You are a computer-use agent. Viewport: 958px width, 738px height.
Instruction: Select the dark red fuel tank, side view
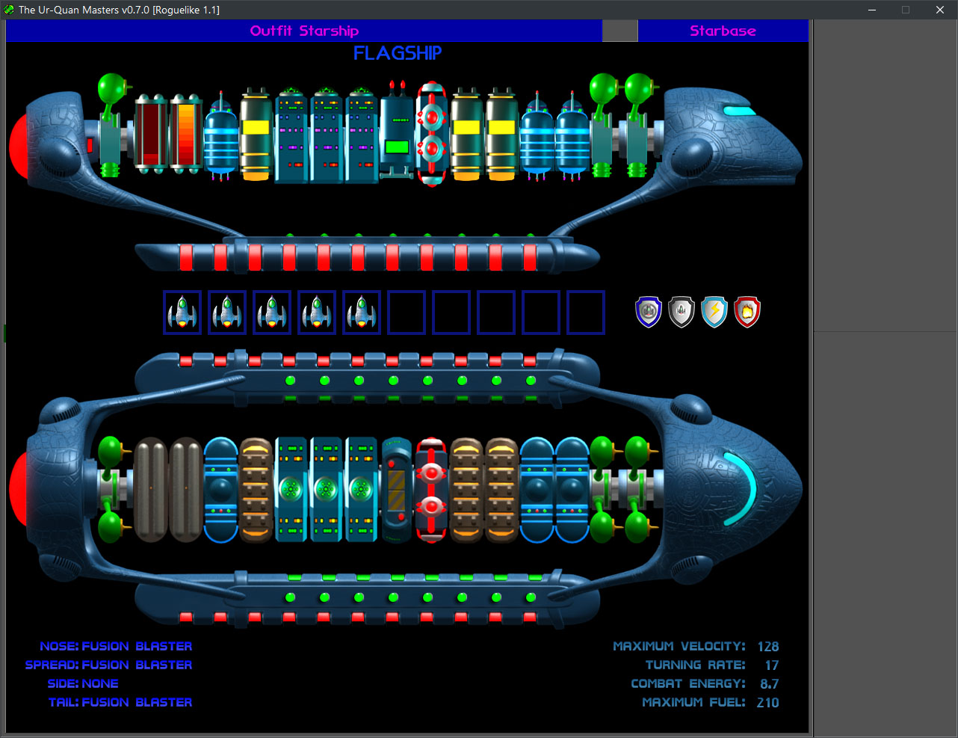[151, 134]
